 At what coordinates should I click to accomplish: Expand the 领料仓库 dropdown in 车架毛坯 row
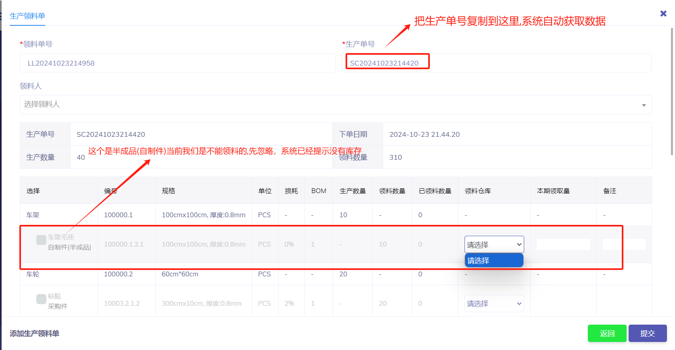494,245
